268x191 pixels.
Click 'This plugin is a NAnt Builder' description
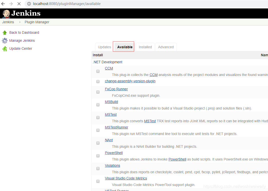click(x=155, y=147)
